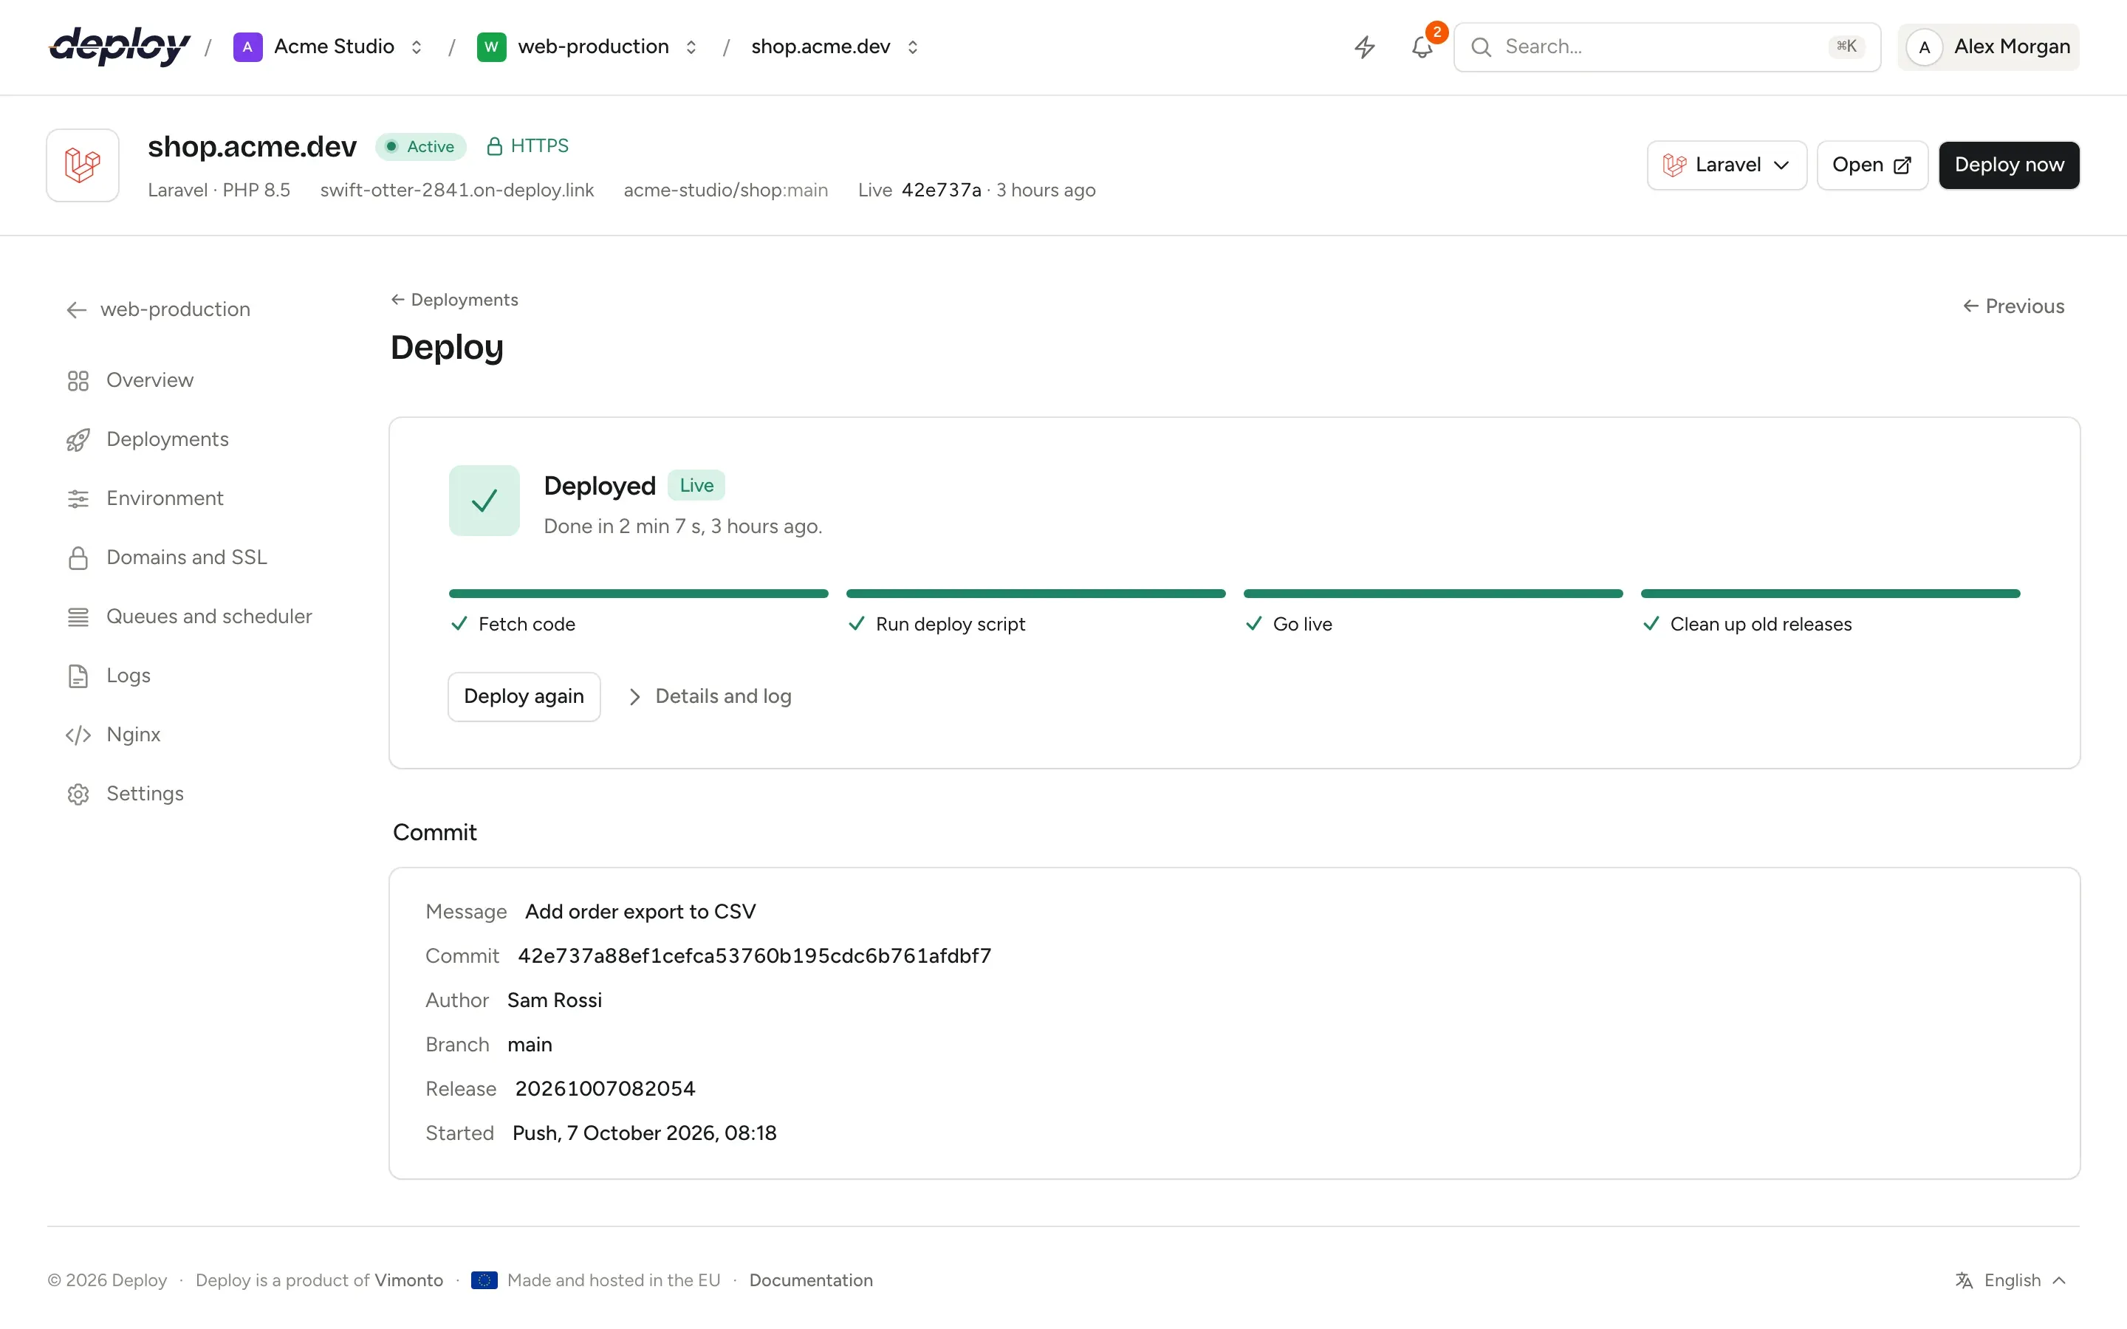This screenshot has width=2127, height=1329.
Task: Expand the web-production server switcher
Action: pyautogui.click(x=692, y=47)
